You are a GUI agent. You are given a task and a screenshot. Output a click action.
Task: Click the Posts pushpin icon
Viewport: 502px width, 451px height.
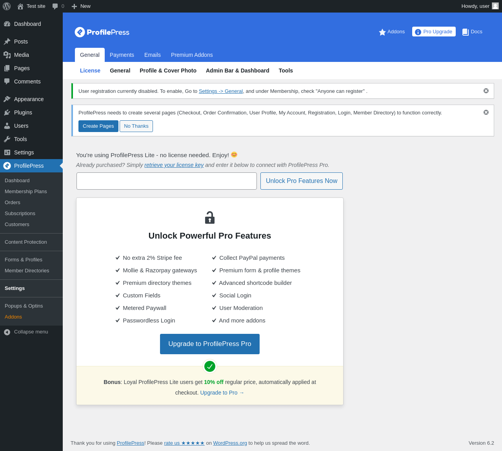[x=7, y=42]
